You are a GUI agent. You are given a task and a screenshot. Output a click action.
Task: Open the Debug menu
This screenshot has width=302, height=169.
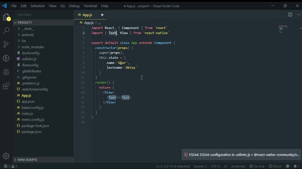74,6
